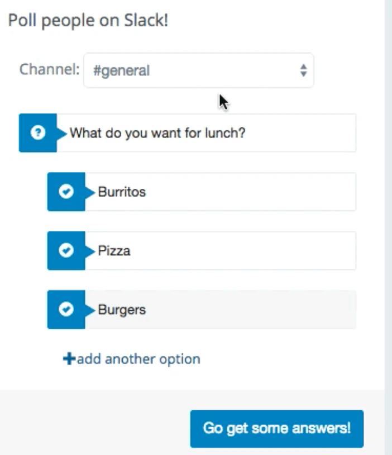Viewport: 392px width, 455px height.
Task: Click the checkmark icon next to Burgers
Action: [x=66, y=309]
